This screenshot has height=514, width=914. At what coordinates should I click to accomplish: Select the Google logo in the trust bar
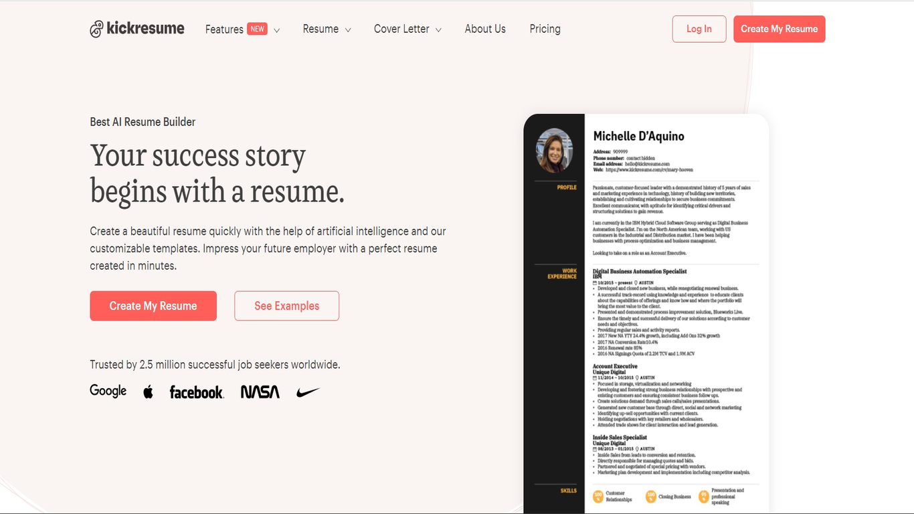[x=108, y=391]
